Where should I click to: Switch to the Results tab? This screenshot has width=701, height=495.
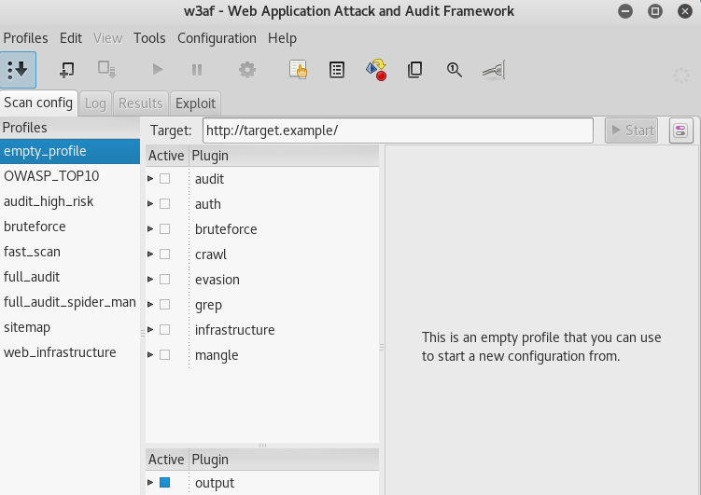coord(140,103)
